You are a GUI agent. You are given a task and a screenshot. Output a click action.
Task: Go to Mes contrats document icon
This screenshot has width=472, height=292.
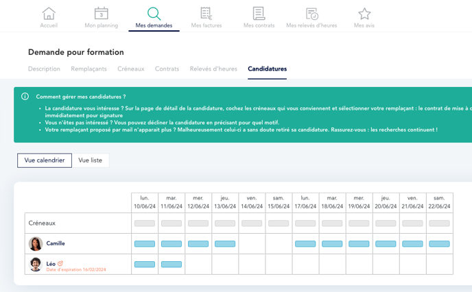tap(259, 14)
